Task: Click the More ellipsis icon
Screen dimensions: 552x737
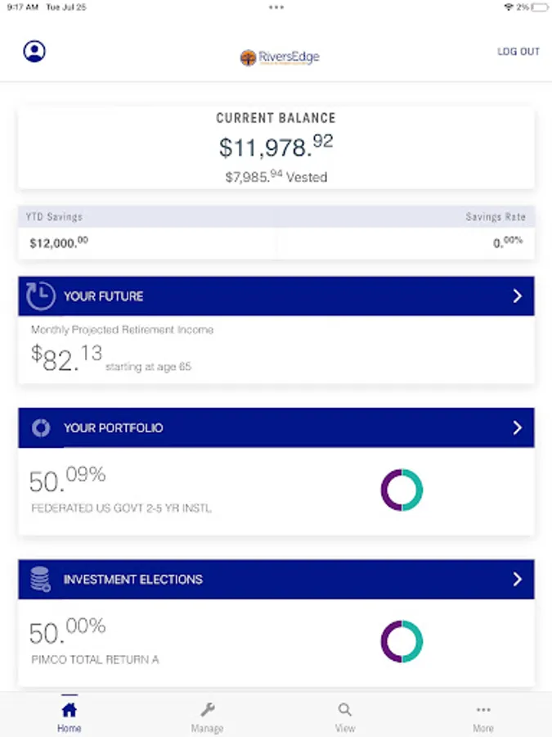Action: (483, 710)
